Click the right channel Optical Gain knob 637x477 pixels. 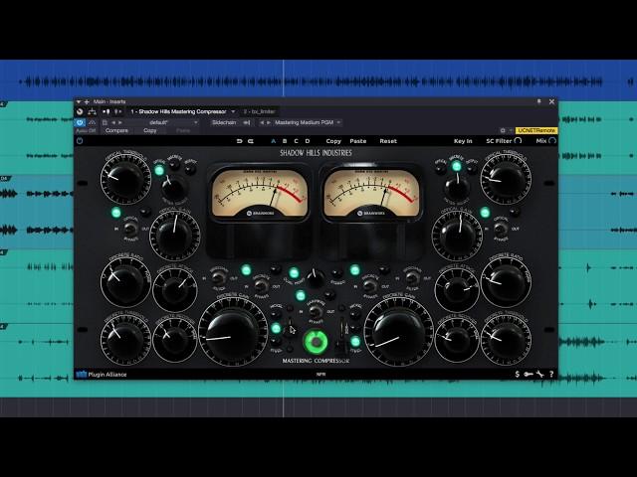(x=457, y=237)
